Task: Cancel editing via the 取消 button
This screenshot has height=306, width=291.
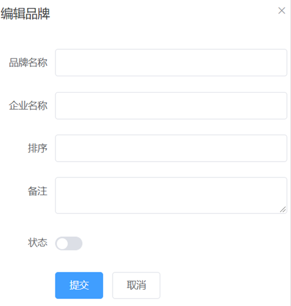Action: pos(136,285)
